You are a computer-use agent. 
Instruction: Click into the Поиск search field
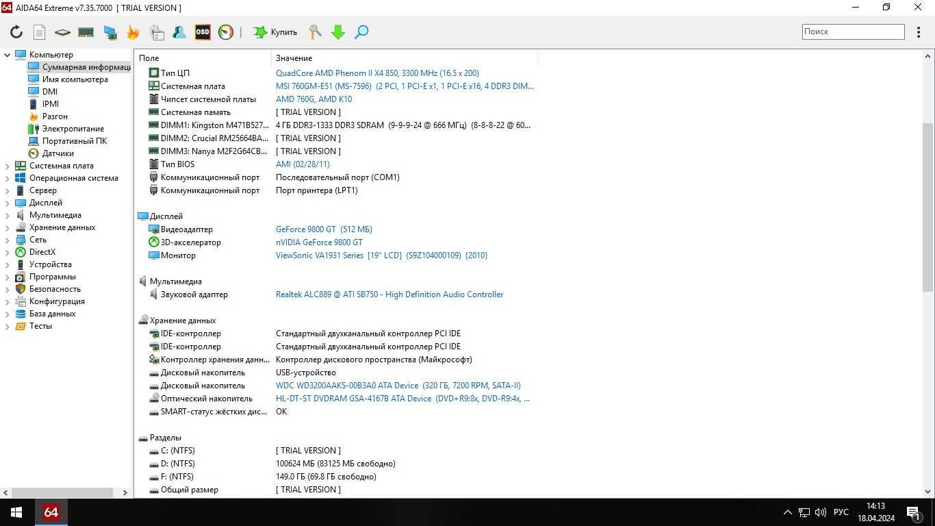click(x=853, y=32)
